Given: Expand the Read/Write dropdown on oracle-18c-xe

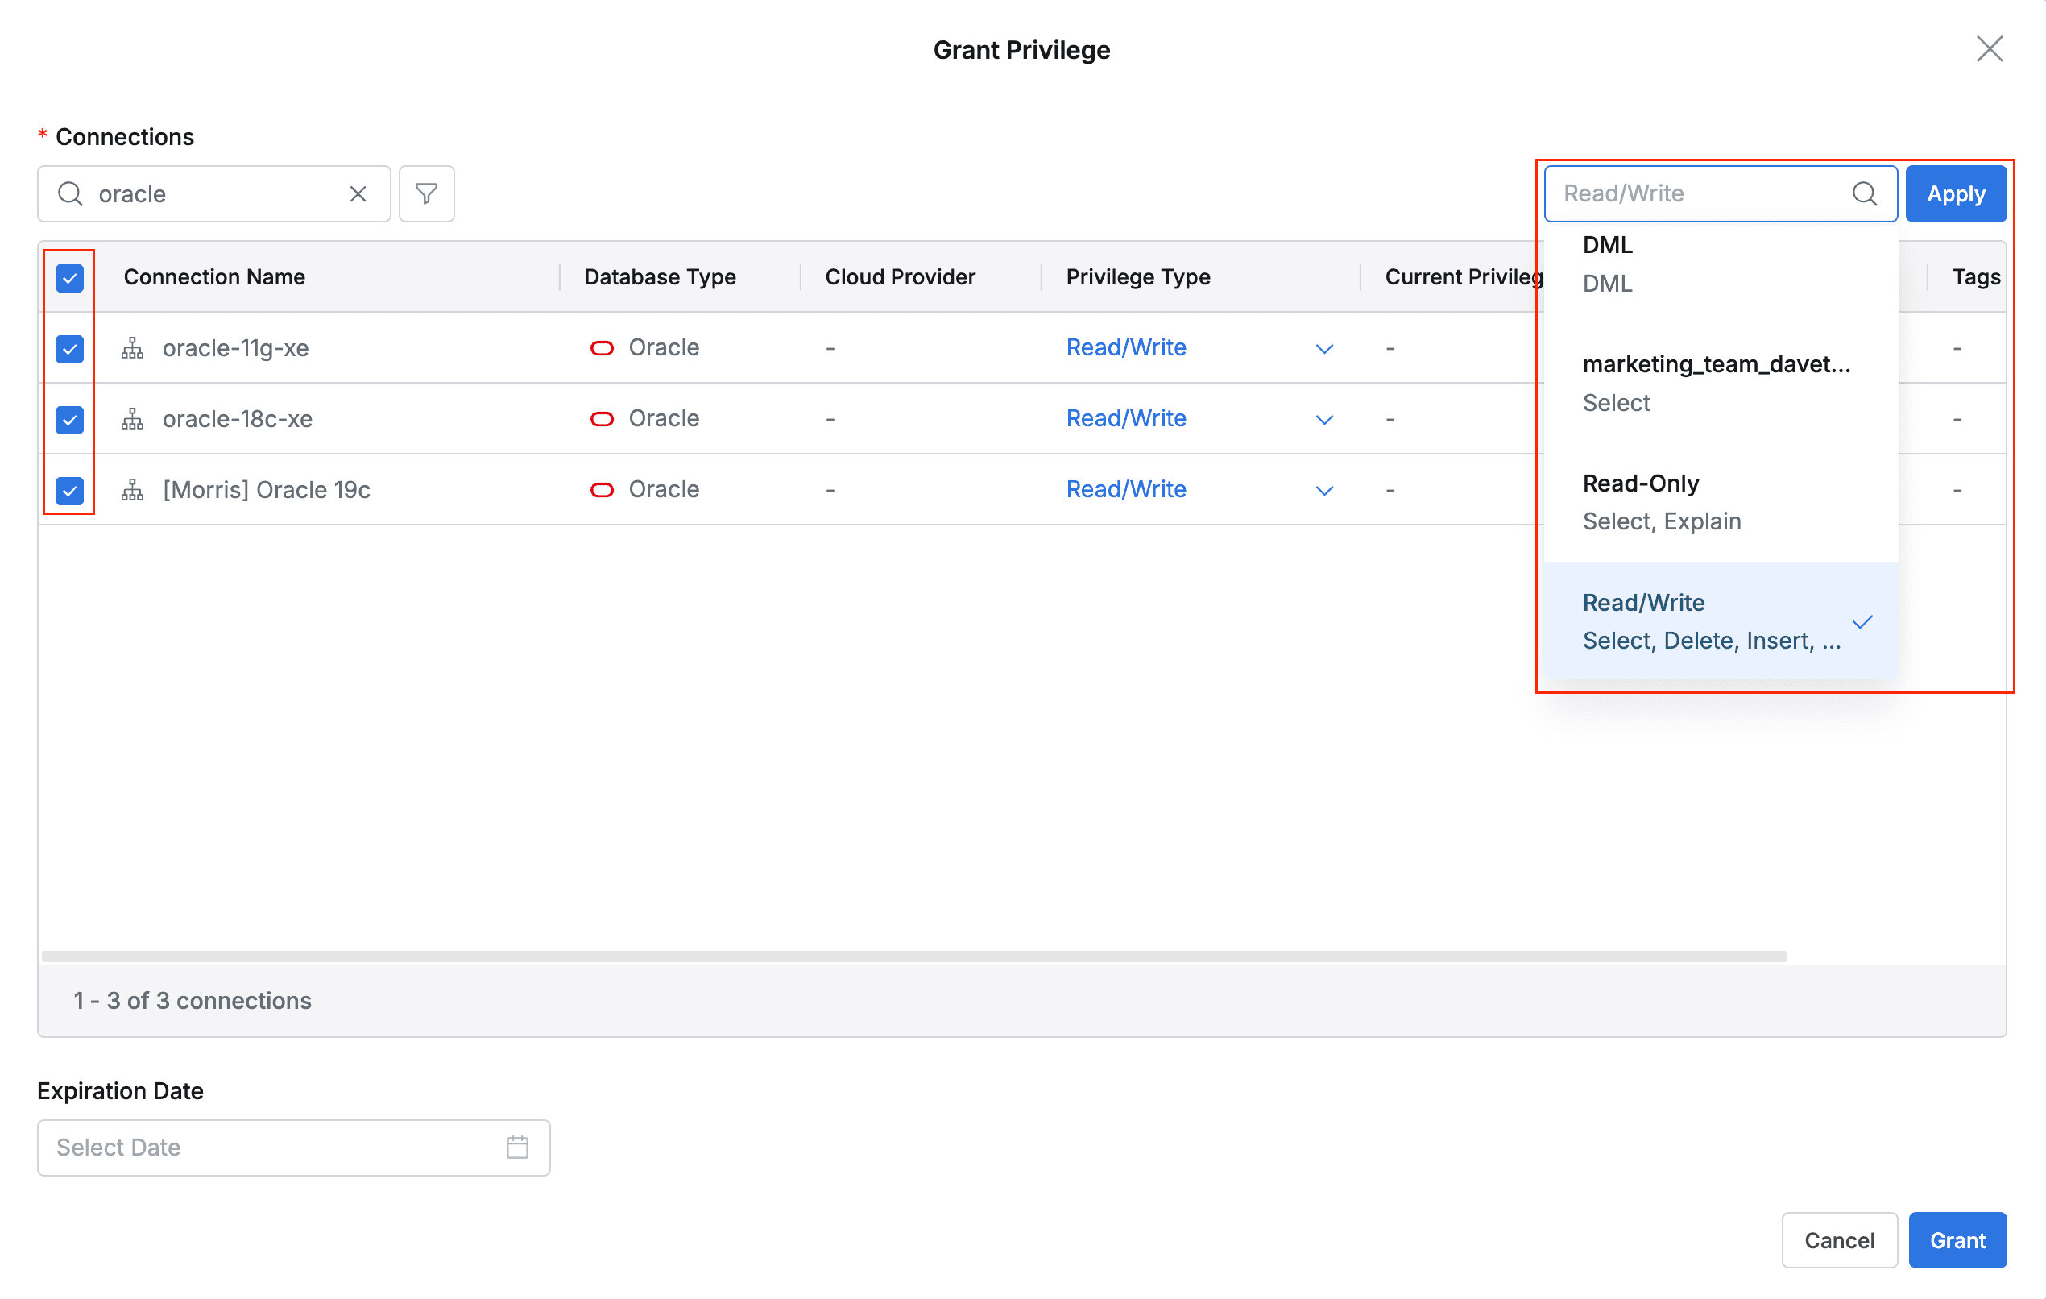Looking at the screenshot, I should click(1323, 419).
